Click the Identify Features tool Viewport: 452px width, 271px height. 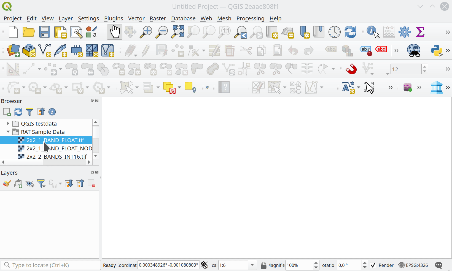click(x=373, y=32)
